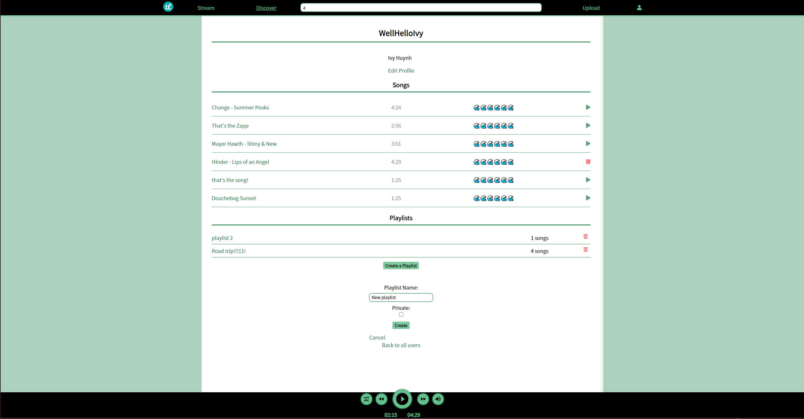Play Mayer Hawth - Shiny & New

click(x=588, y=143)
